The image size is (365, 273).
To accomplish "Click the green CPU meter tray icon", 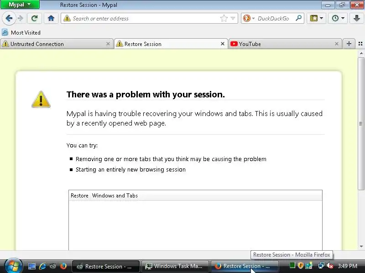I will [292, 265].
